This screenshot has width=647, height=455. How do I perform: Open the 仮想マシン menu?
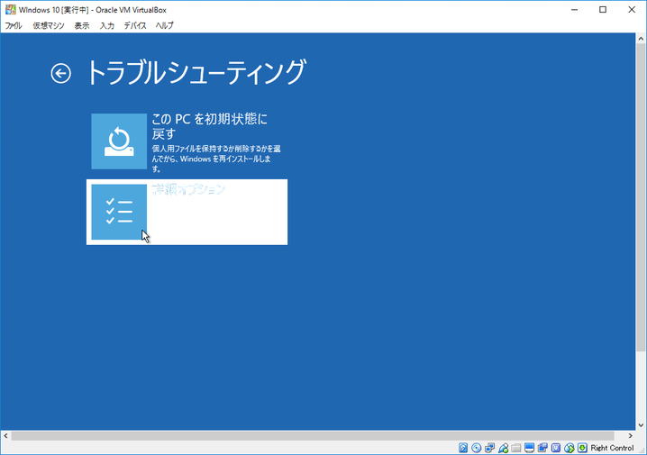click(49, 25)
